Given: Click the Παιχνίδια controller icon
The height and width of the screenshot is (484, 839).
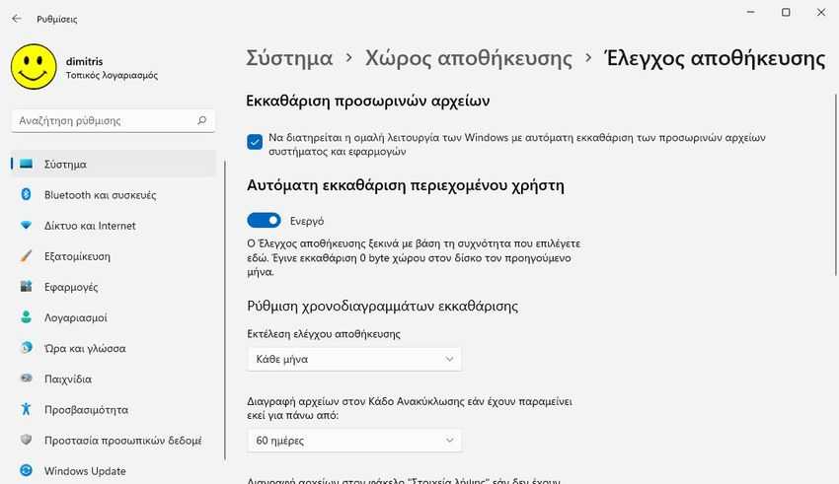Looking at the screenshot, I should (x=26, y=379).
